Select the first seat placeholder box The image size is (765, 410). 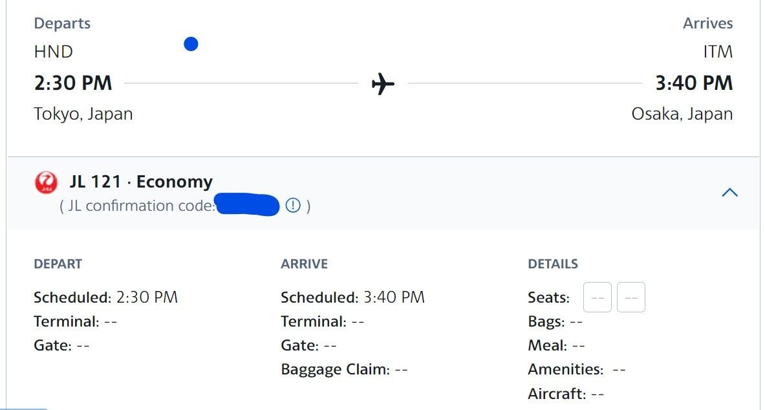click(597, 298)
